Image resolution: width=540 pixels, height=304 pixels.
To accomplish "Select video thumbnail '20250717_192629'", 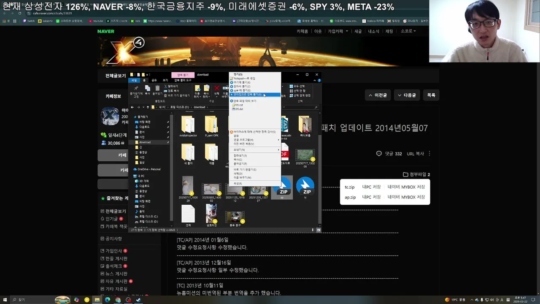I will pyautogui.click(x=188, y=189).
